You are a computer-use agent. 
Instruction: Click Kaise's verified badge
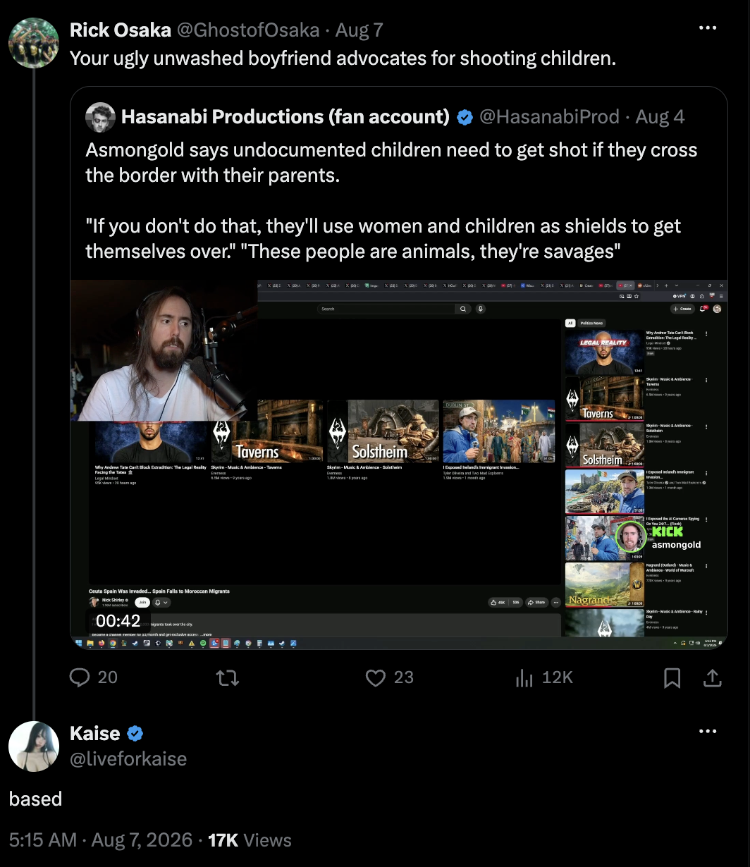coord(135,734)
